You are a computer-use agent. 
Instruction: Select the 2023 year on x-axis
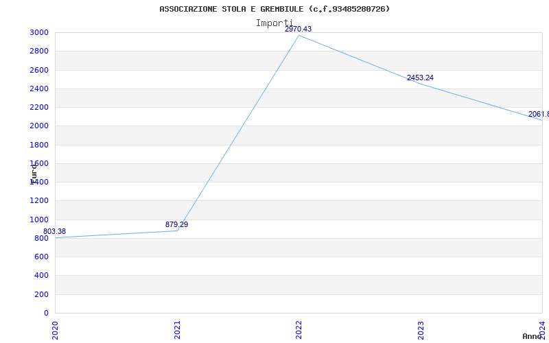[421, 329]
